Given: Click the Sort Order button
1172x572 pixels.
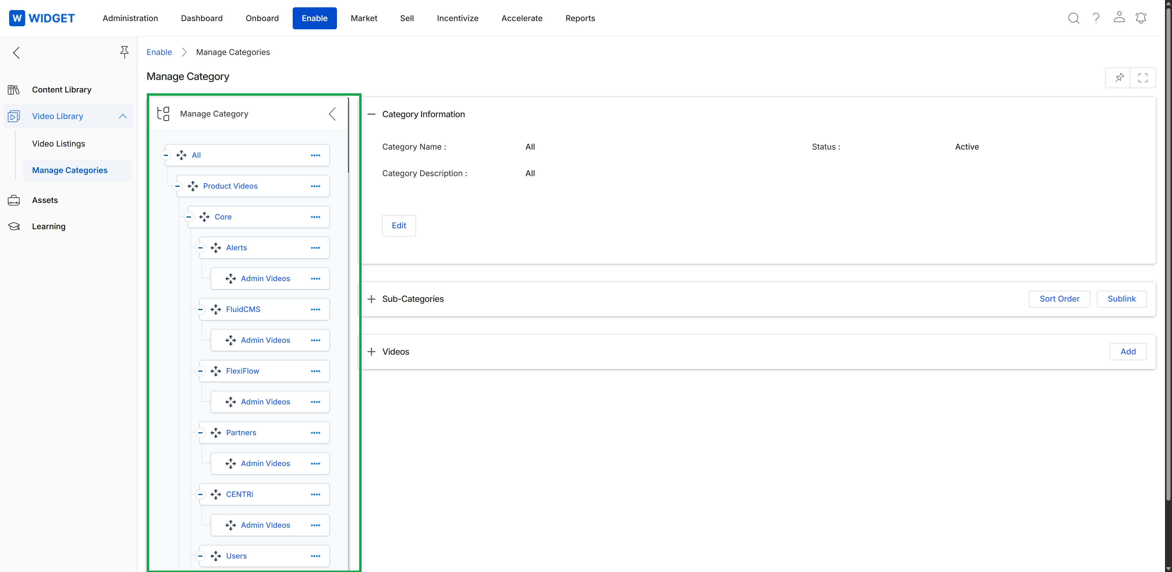Looking at the screenshot, I should coord(1059,299).
